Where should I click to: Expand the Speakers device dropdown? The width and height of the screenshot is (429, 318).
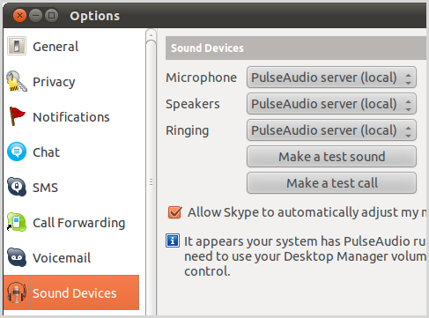331,104
